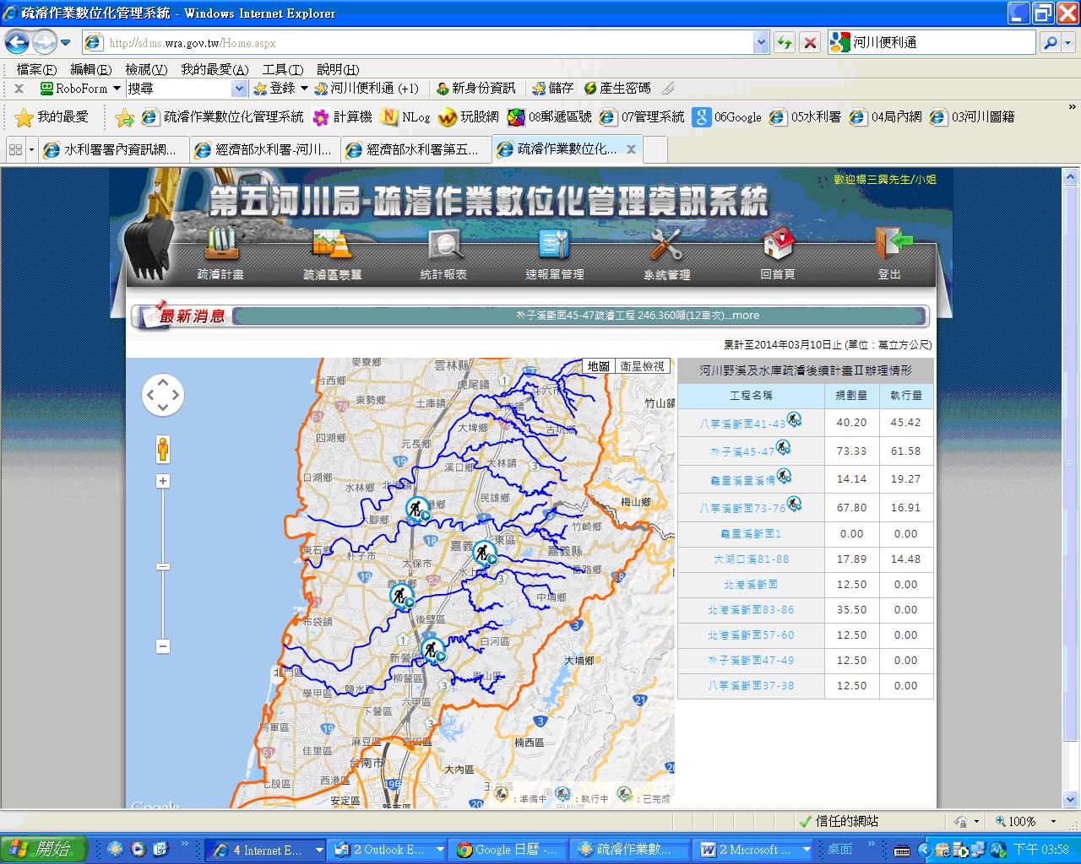Go to 回首頁 home icon
Image resolution: width=1081 pixels, height=864 pixels.
[778, 244]
